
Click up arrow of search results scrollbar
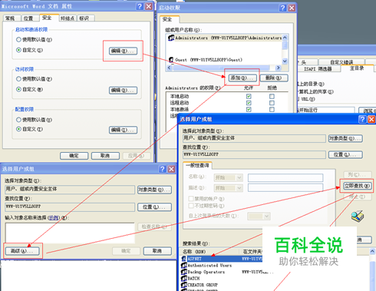(372, 251)
